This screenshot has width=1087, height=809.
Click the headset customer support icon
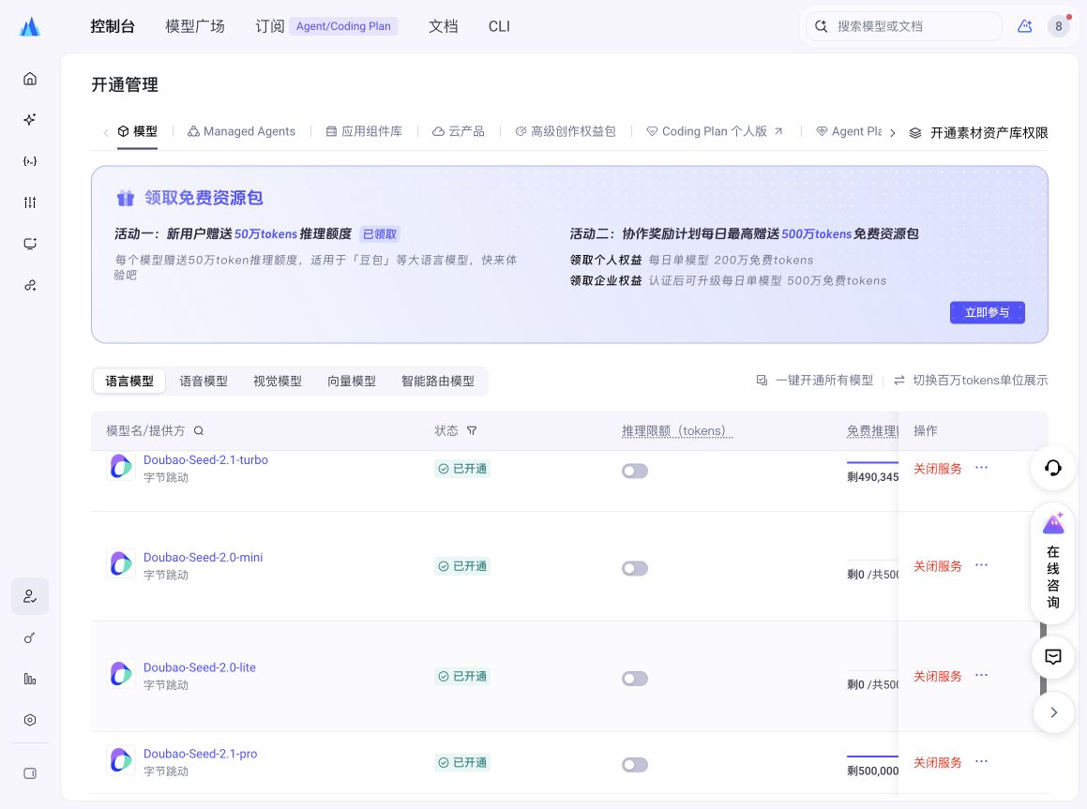1053,469
